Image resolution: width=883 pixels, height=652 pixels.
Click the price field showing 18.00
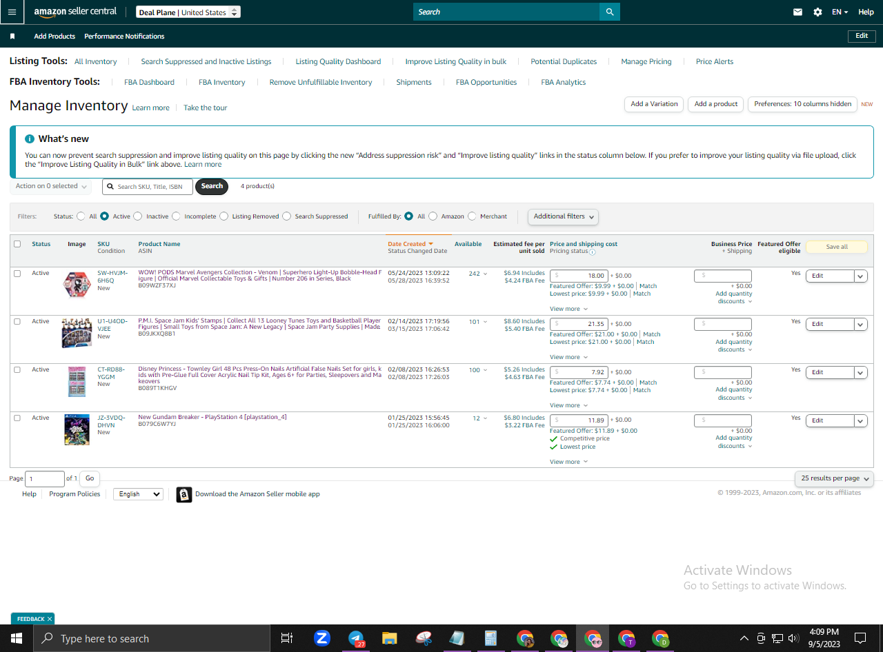point(579,276)
